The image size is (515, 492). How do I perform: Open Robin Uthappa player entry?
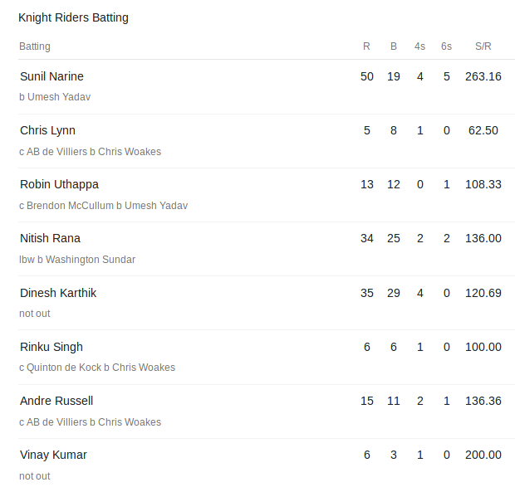(x=59, y=184)
